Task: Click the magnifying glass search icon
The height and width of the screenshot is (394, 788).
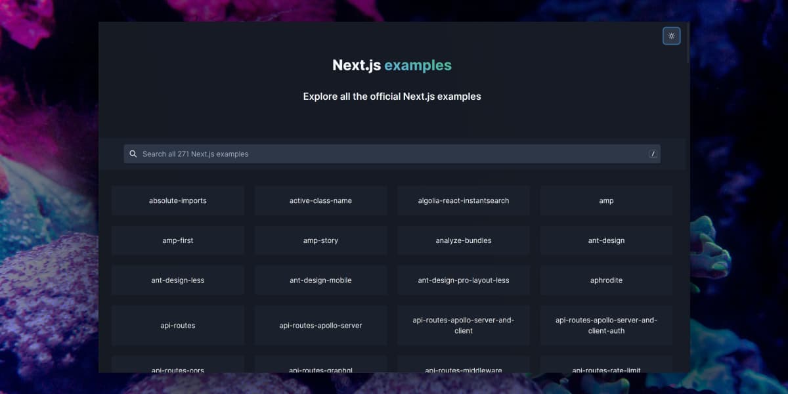Action: tap(133, 154)
